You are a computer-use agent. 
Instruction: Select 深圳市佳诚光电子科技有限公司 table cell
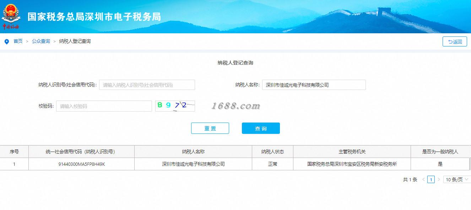193,164
